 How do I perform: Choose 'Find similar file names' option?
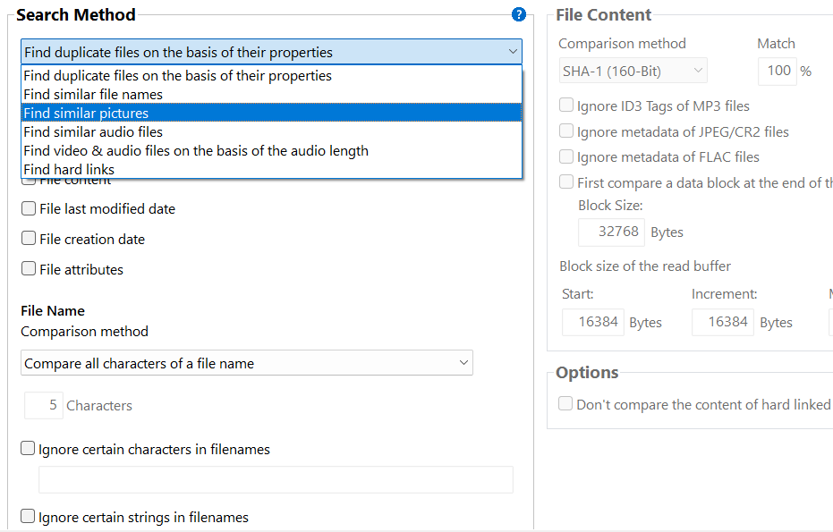(93, 95)
